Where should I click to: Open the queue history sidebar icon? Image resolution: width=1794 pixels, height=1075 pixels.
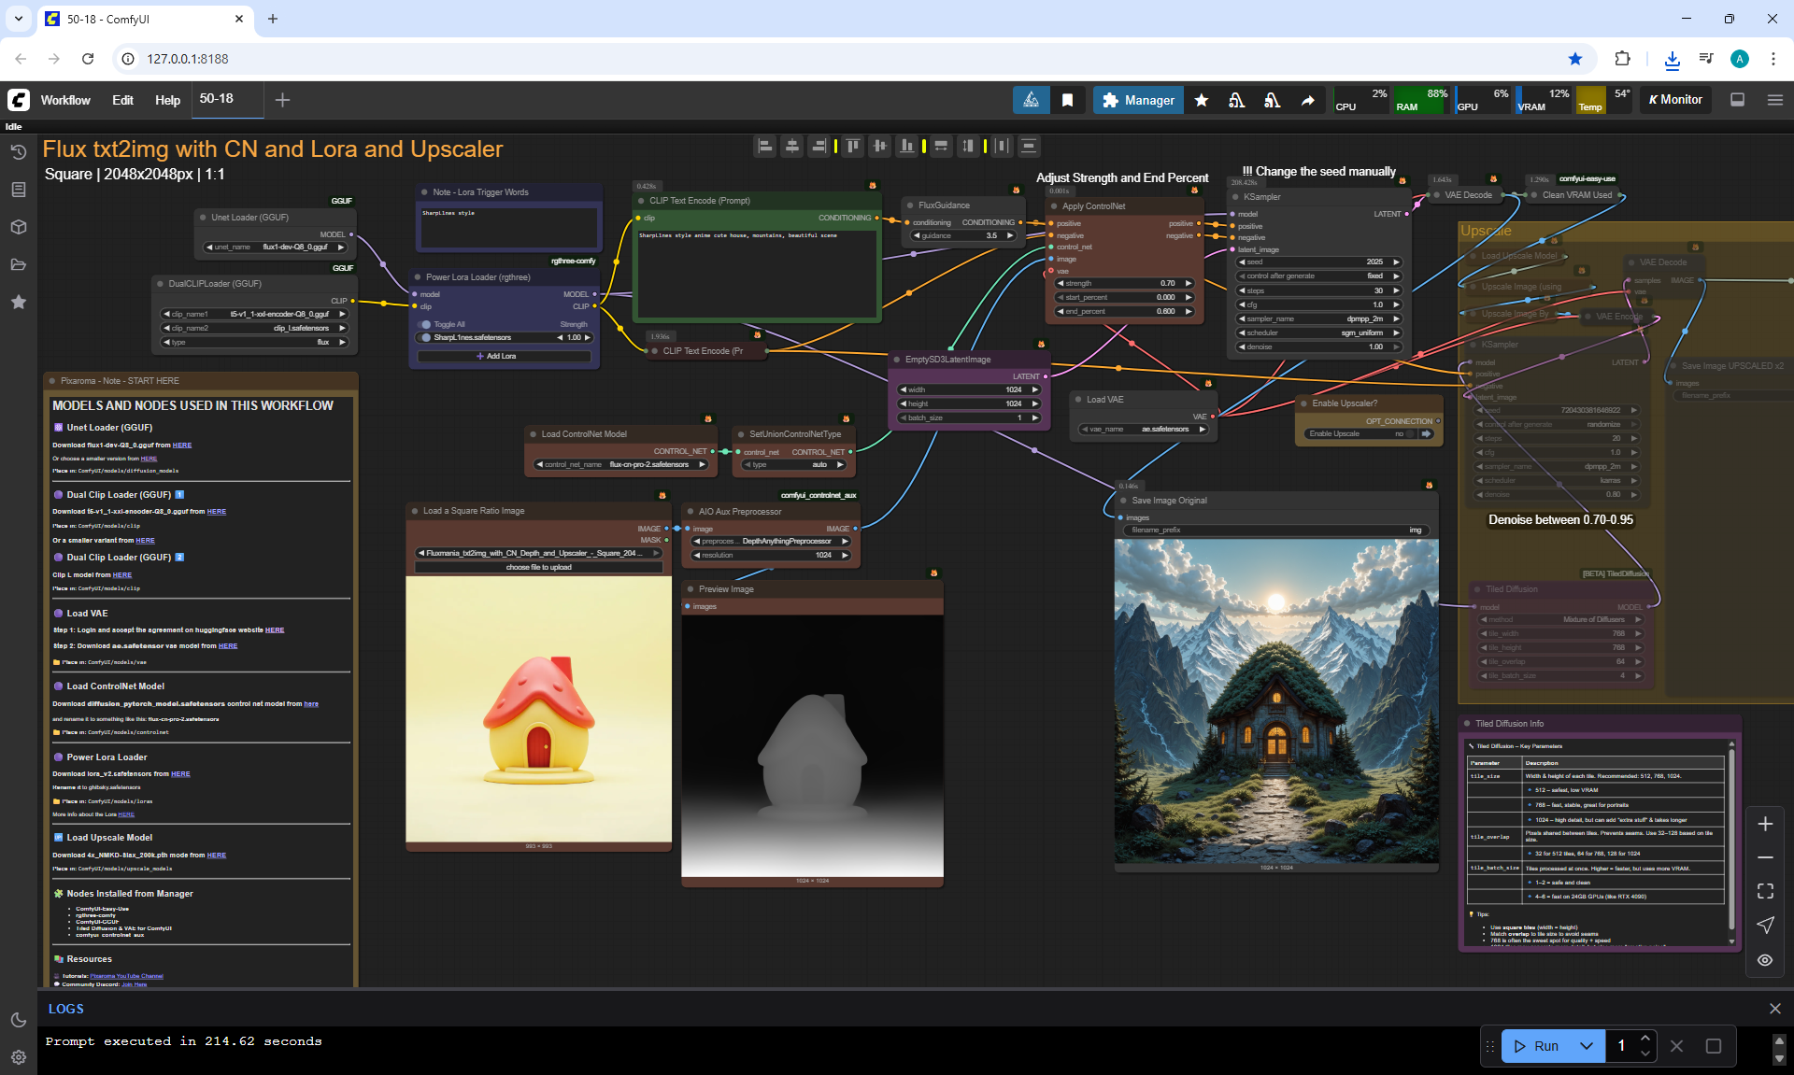coord(19,152)
